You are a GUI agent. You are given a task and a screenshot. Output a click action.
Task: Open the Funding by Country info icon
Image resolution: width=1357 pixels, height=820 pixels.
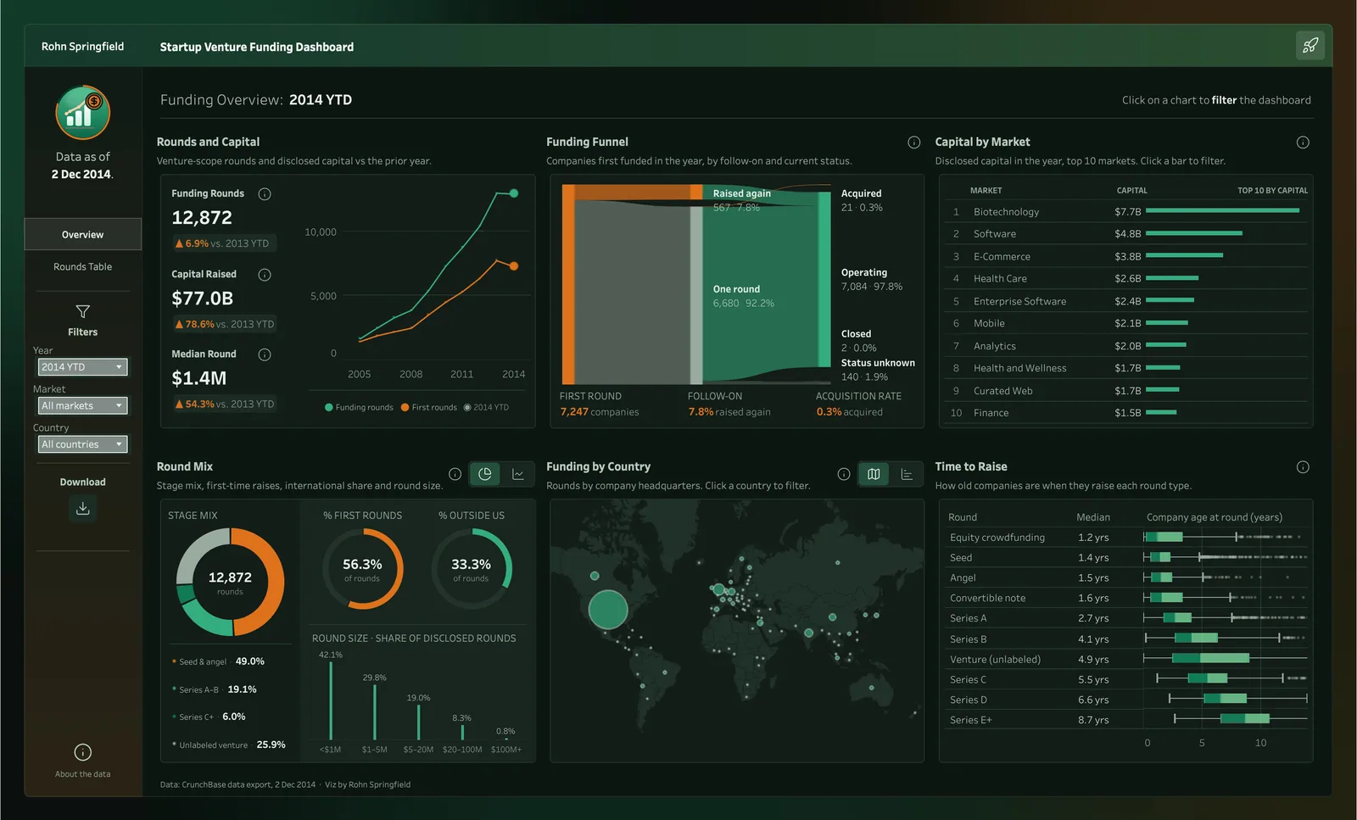click(844, 474)
